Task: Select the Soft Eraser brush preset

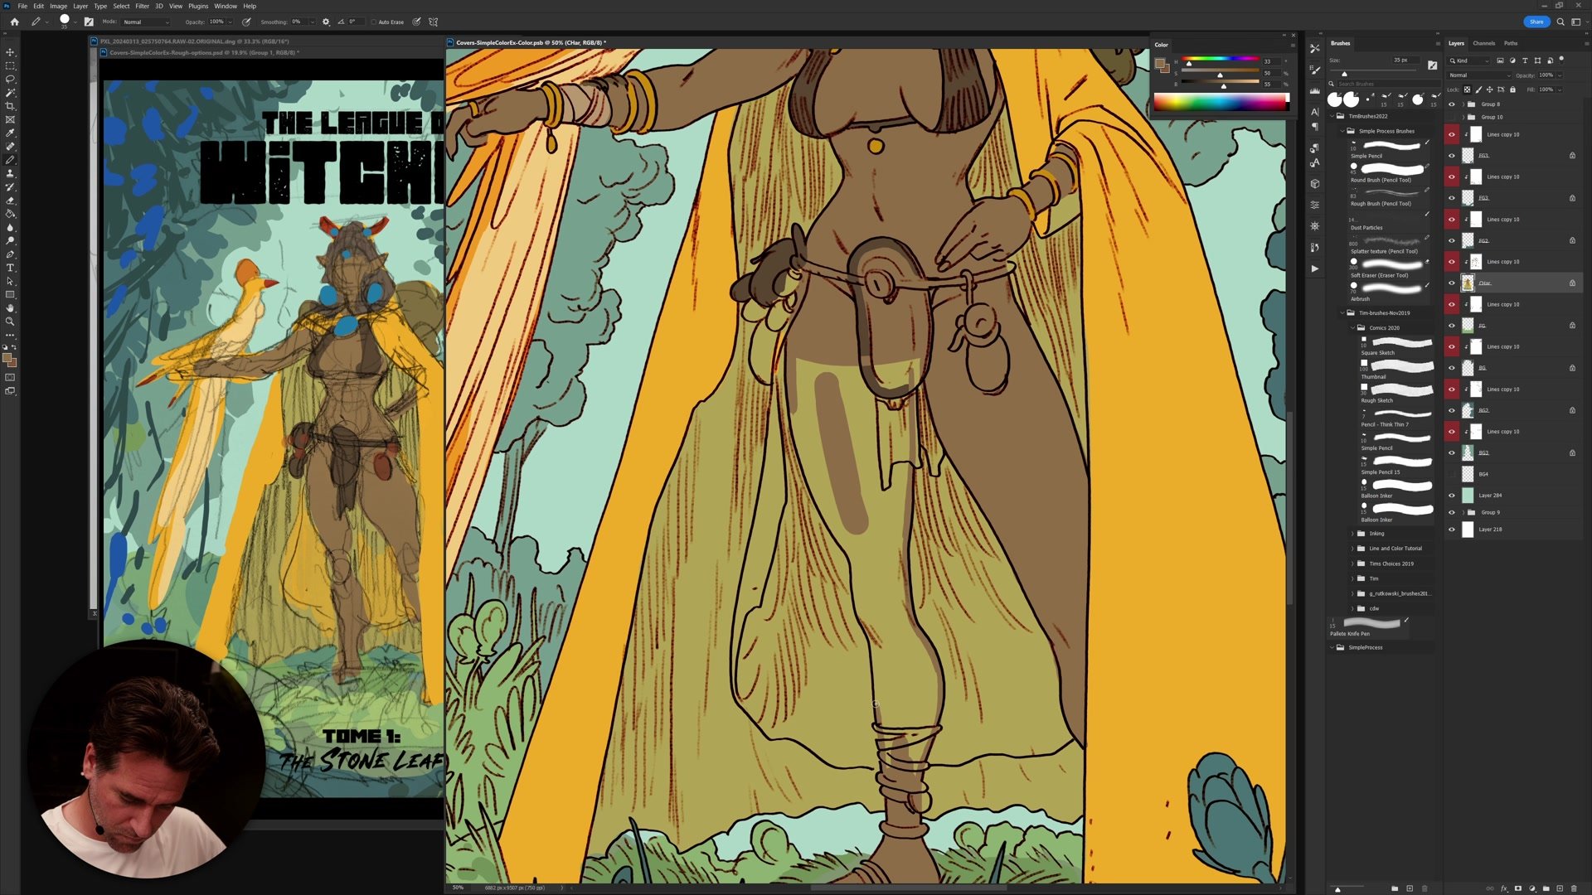Action: (x=1389, y=265)
